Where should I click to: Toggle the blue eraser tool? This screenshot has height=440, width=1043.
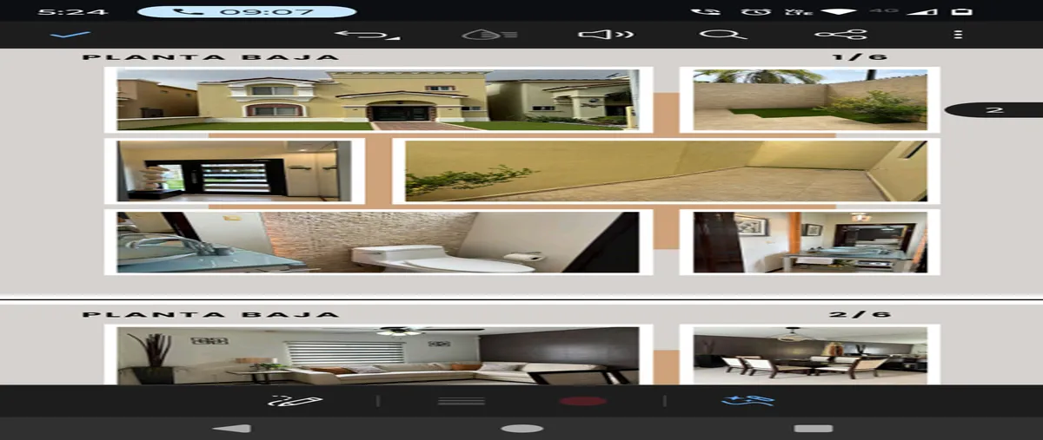coord(747,401)
